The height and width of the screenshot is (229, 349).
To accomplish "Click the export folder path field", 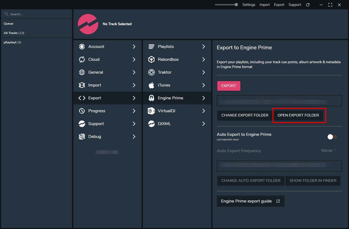I will pyautogui.click(x=279, y=101).
